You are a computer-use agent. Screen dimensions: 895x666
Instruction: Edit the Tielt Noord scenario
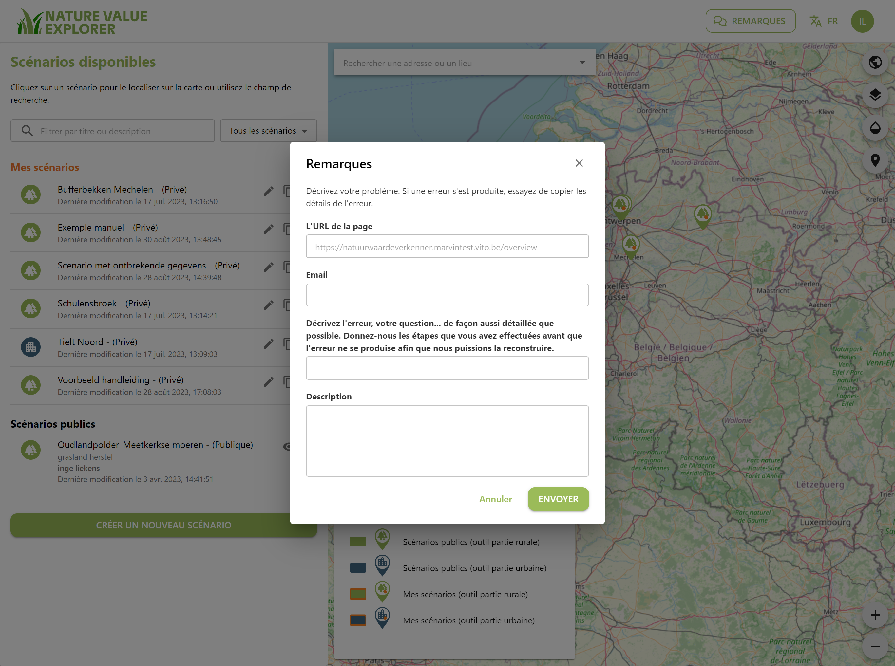(269, 344)
